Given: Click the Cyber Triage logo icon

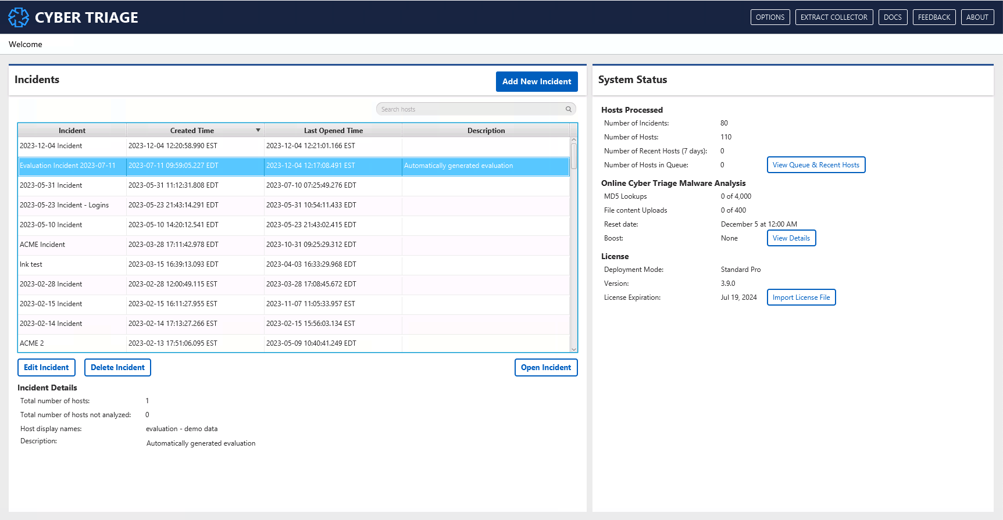Looking at the screenshot, I should pos(18,17).
